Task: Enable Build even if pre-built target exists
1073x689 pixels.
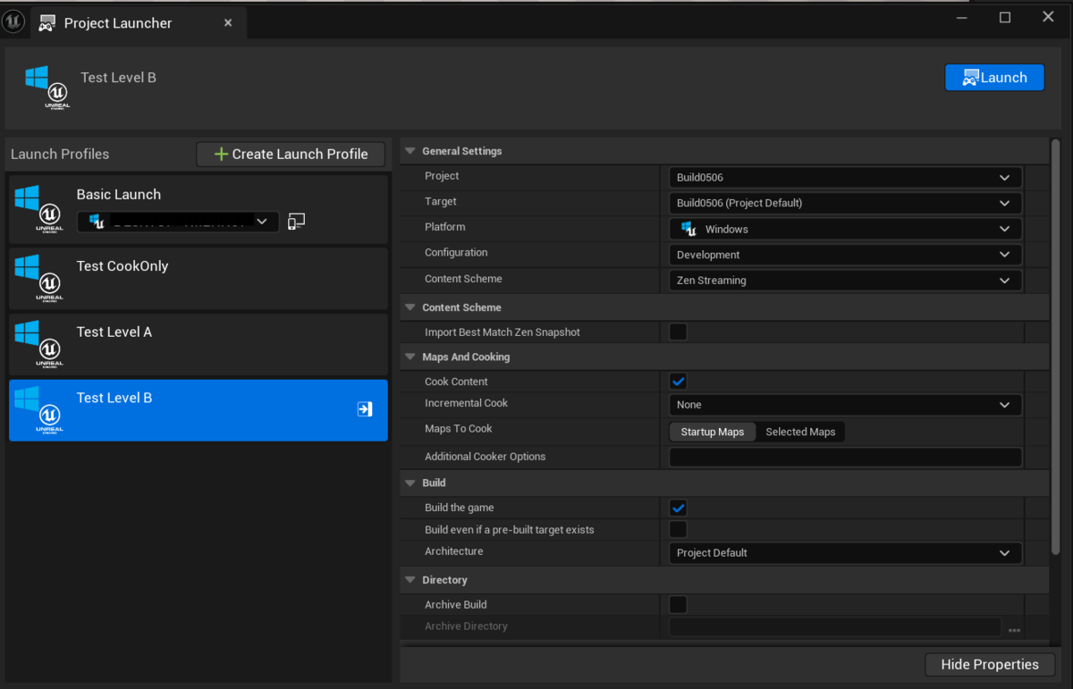Action: click(679, 530)
